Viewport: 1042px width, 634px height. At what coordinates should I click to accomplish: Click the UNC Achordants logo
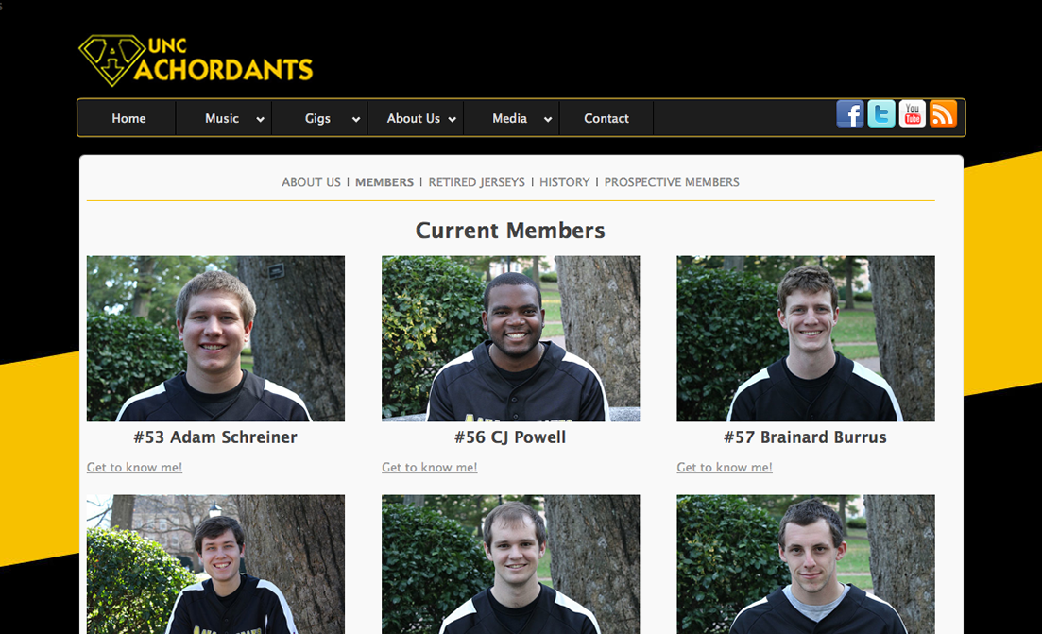pos(196,60)
